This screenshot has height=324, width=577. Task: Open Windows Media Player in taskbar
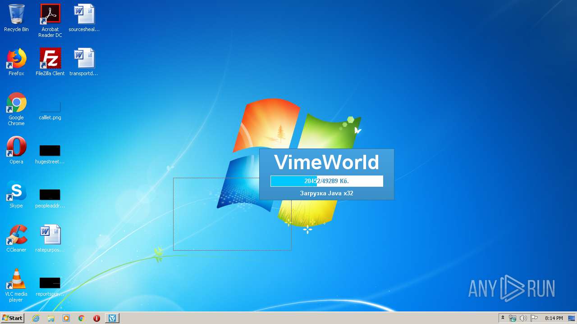click(x=66, y=318)
